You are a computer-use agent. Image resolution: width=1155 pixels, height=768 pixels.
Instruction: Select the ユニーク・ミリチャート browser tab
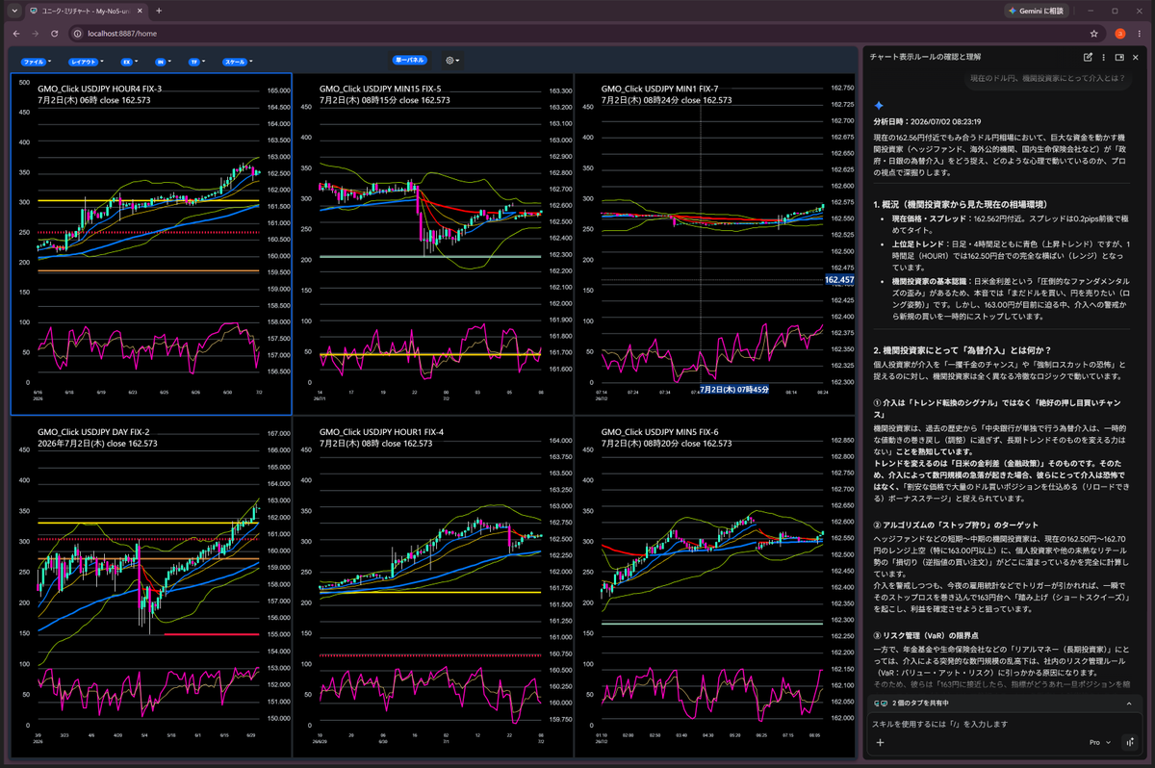click(x=85, y=10)
